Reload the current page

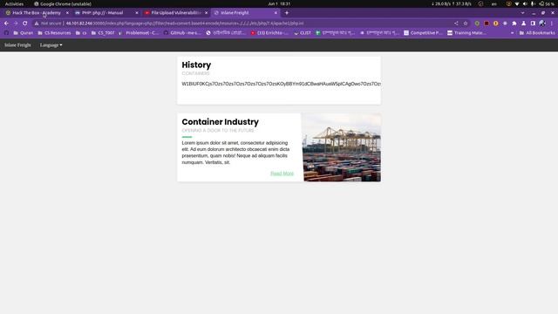25,24
